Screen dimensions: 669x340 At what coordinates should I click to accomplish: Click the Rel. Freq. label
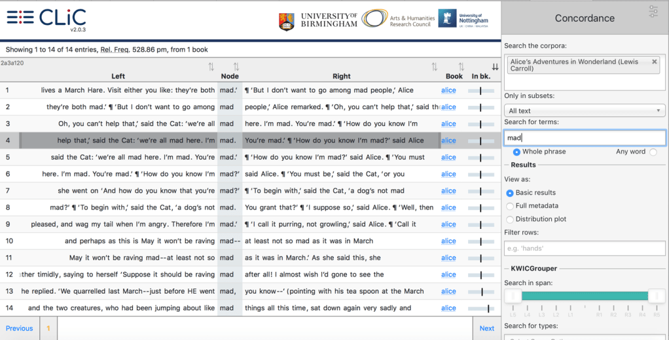[115, 50]
